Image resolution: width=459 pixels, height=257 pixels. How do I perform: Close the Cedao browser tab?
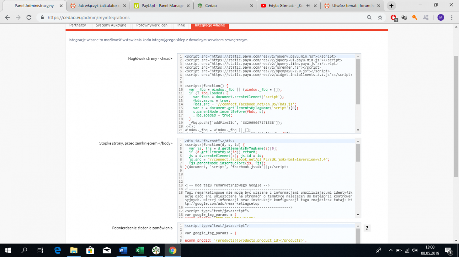(251, 6)
